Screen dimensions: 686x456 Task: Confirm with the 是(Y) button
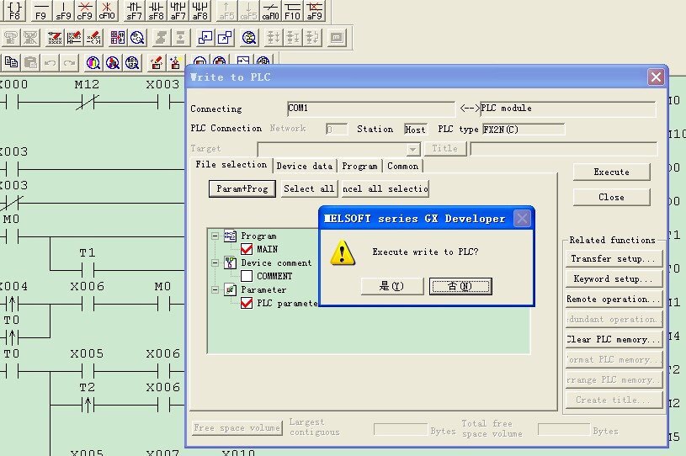coord(392,286)
